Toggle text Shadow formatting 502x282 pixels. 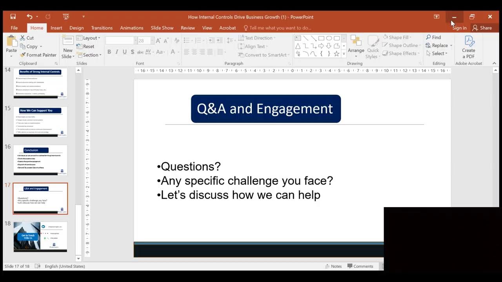click(133, 52)
